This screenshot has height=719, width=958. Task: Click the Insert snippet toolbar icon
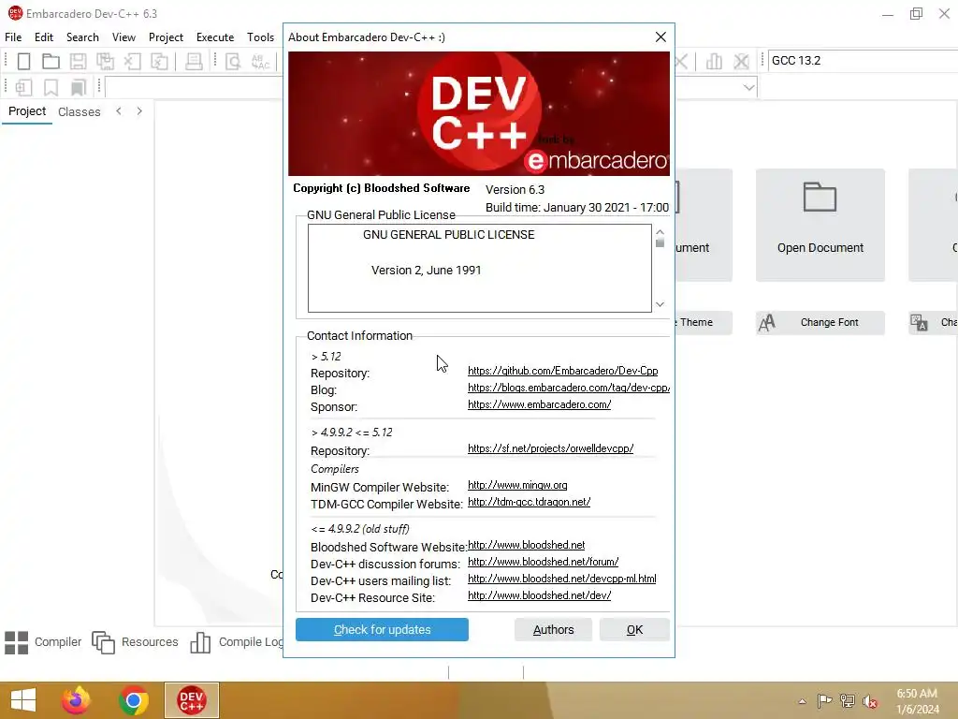(23, 87)
